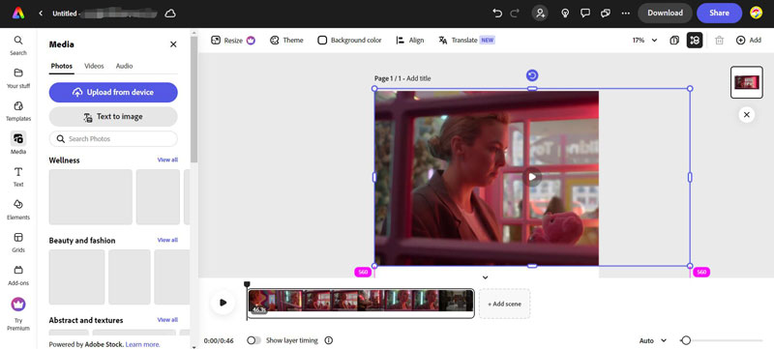Click Upload from device
Screen dimensions: 774x349
point(113,92)
